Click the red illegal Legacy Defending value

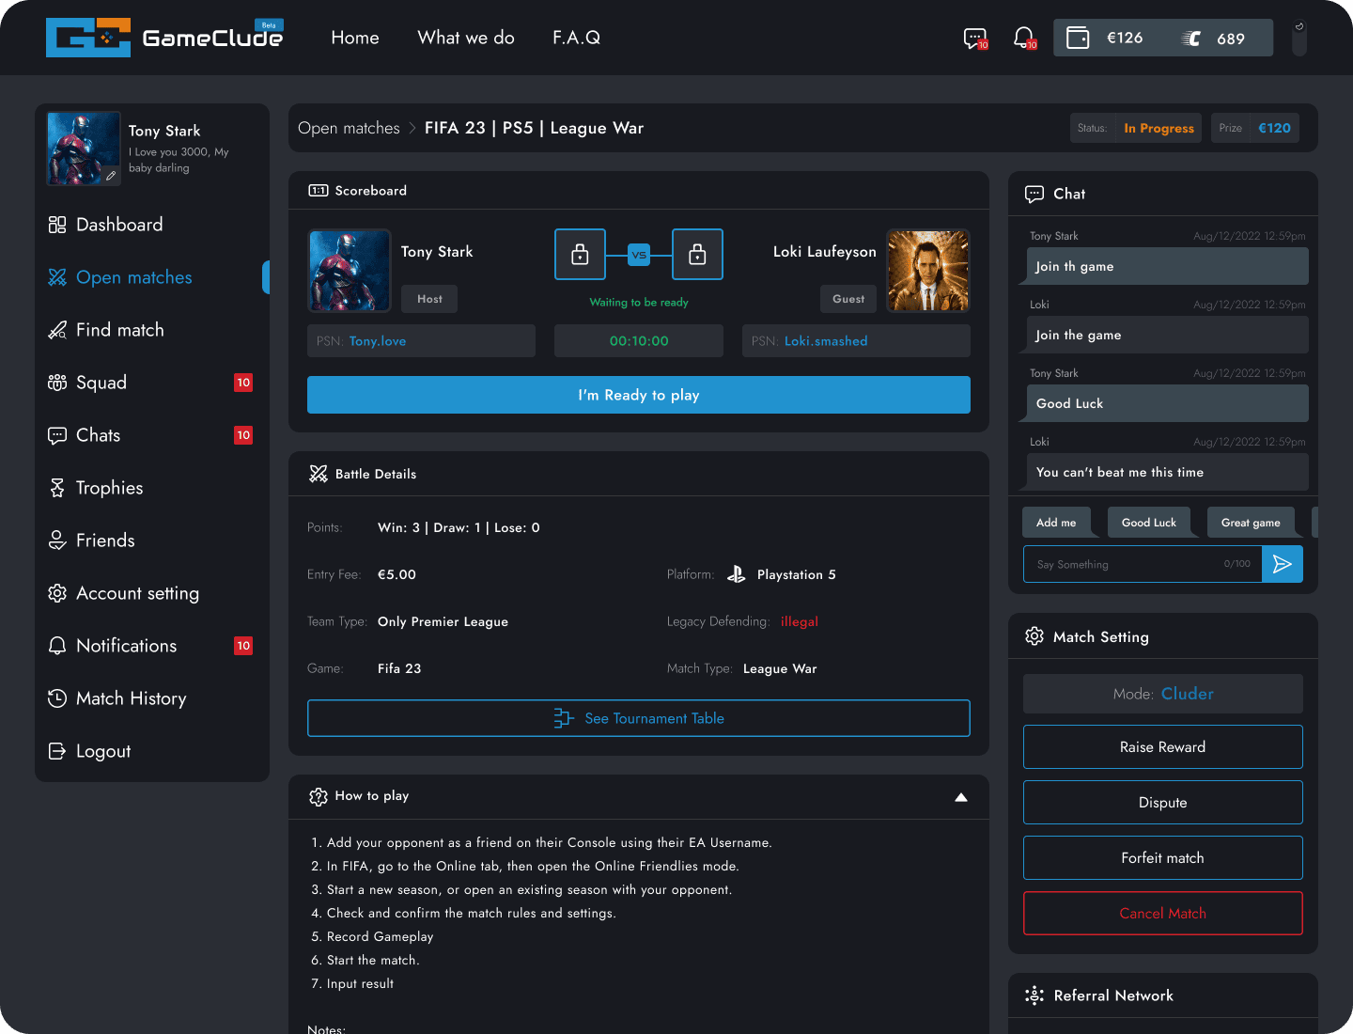click(x=800, y=621)
